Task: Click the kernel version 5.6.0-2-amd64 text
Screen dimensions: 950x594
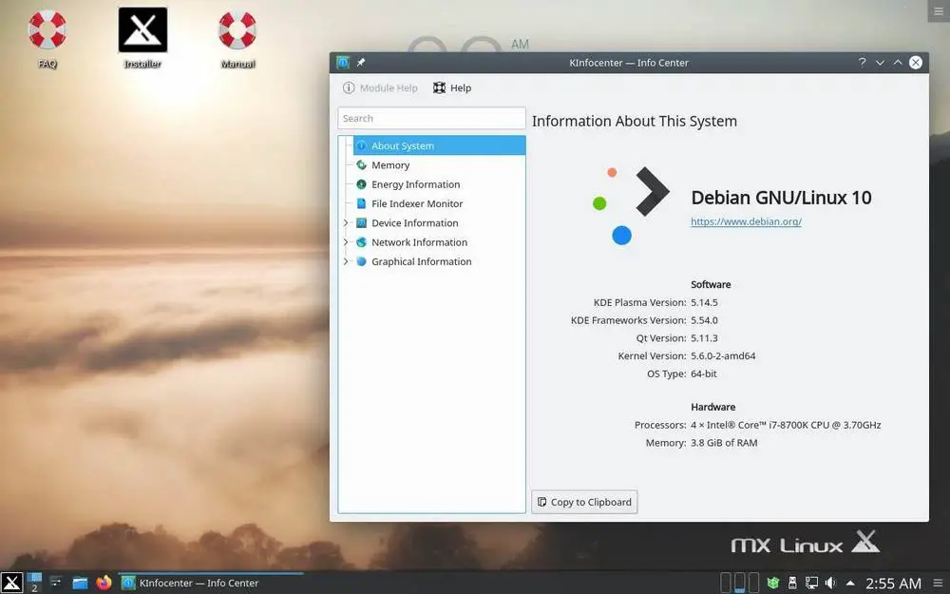Action: tap(723, 355)
